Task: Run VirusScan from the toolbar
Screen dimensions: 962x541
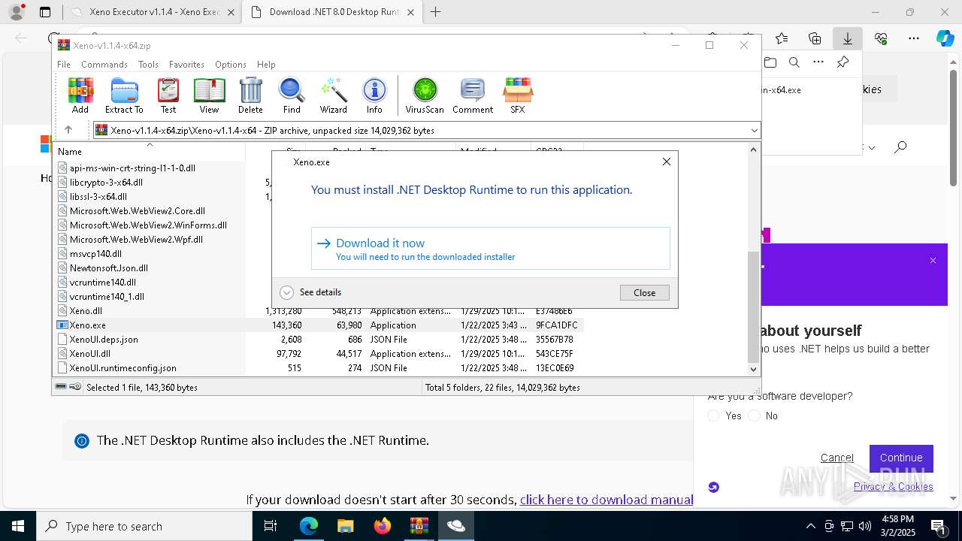Action: [425, 95]
